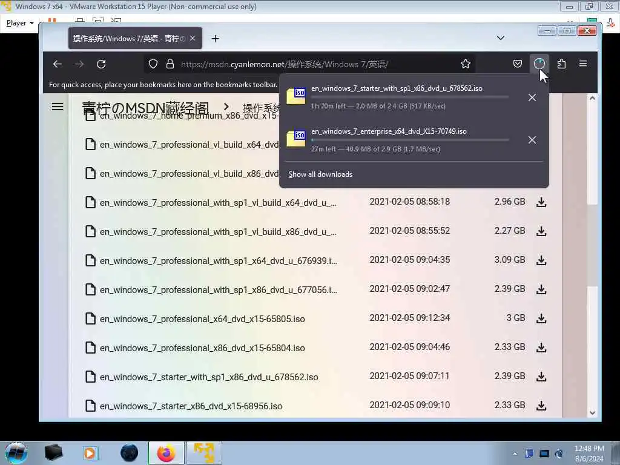The height and width of the screenshot is (465, 620).
Task: Download professional_with_sp1_vl_build_x64 2.96 GB file
Action: (x=541, y=202)
